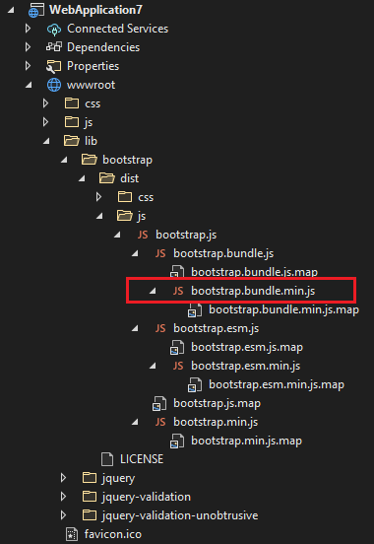374x544 pixels.
Task: Click the bootstrap.bundle.min.js.map file icon
Action: pos(195,309)
